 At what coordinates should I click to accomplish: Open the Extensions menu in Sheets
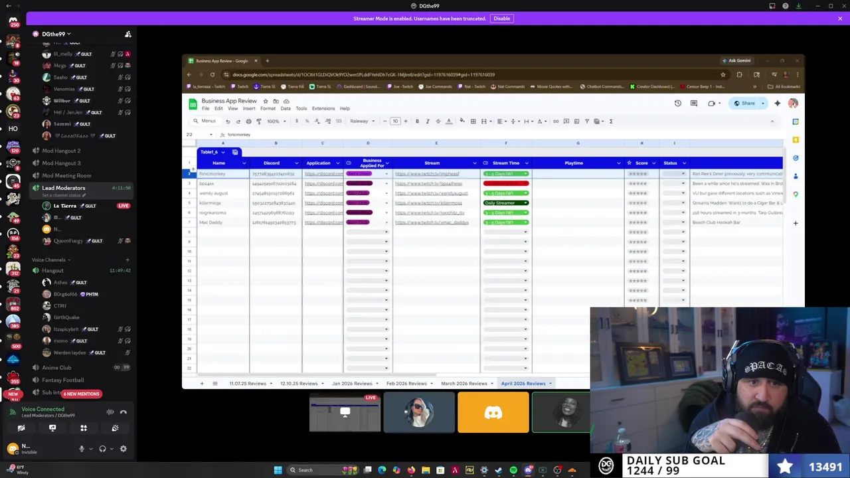click(323, 109)
